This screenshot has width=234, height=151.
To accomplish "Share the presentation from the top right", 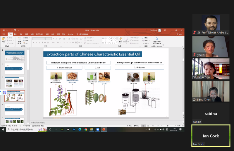I will click(179, 34).
